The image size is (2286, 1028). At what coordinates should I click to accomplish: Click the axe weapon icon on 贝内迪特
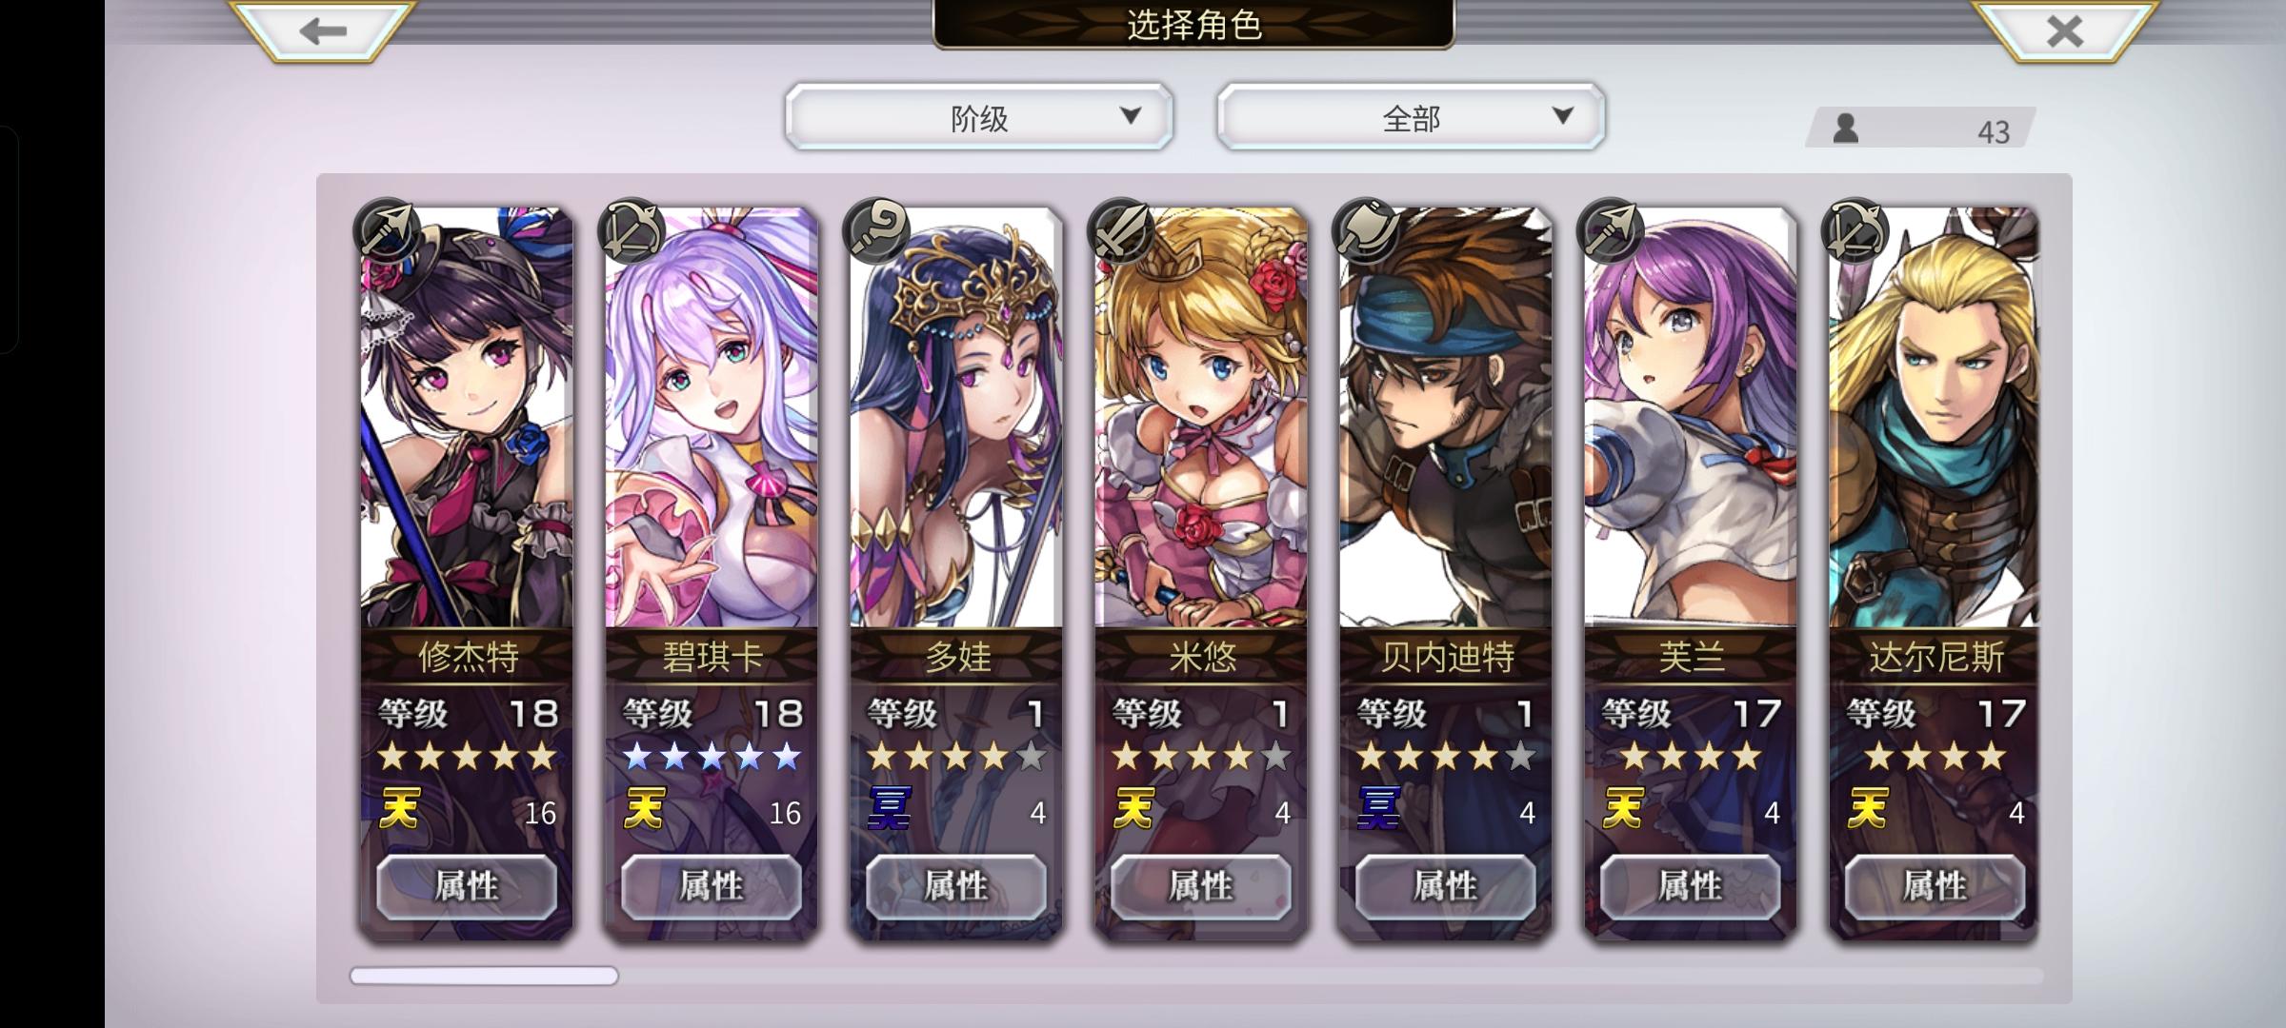pos(1365,230)
